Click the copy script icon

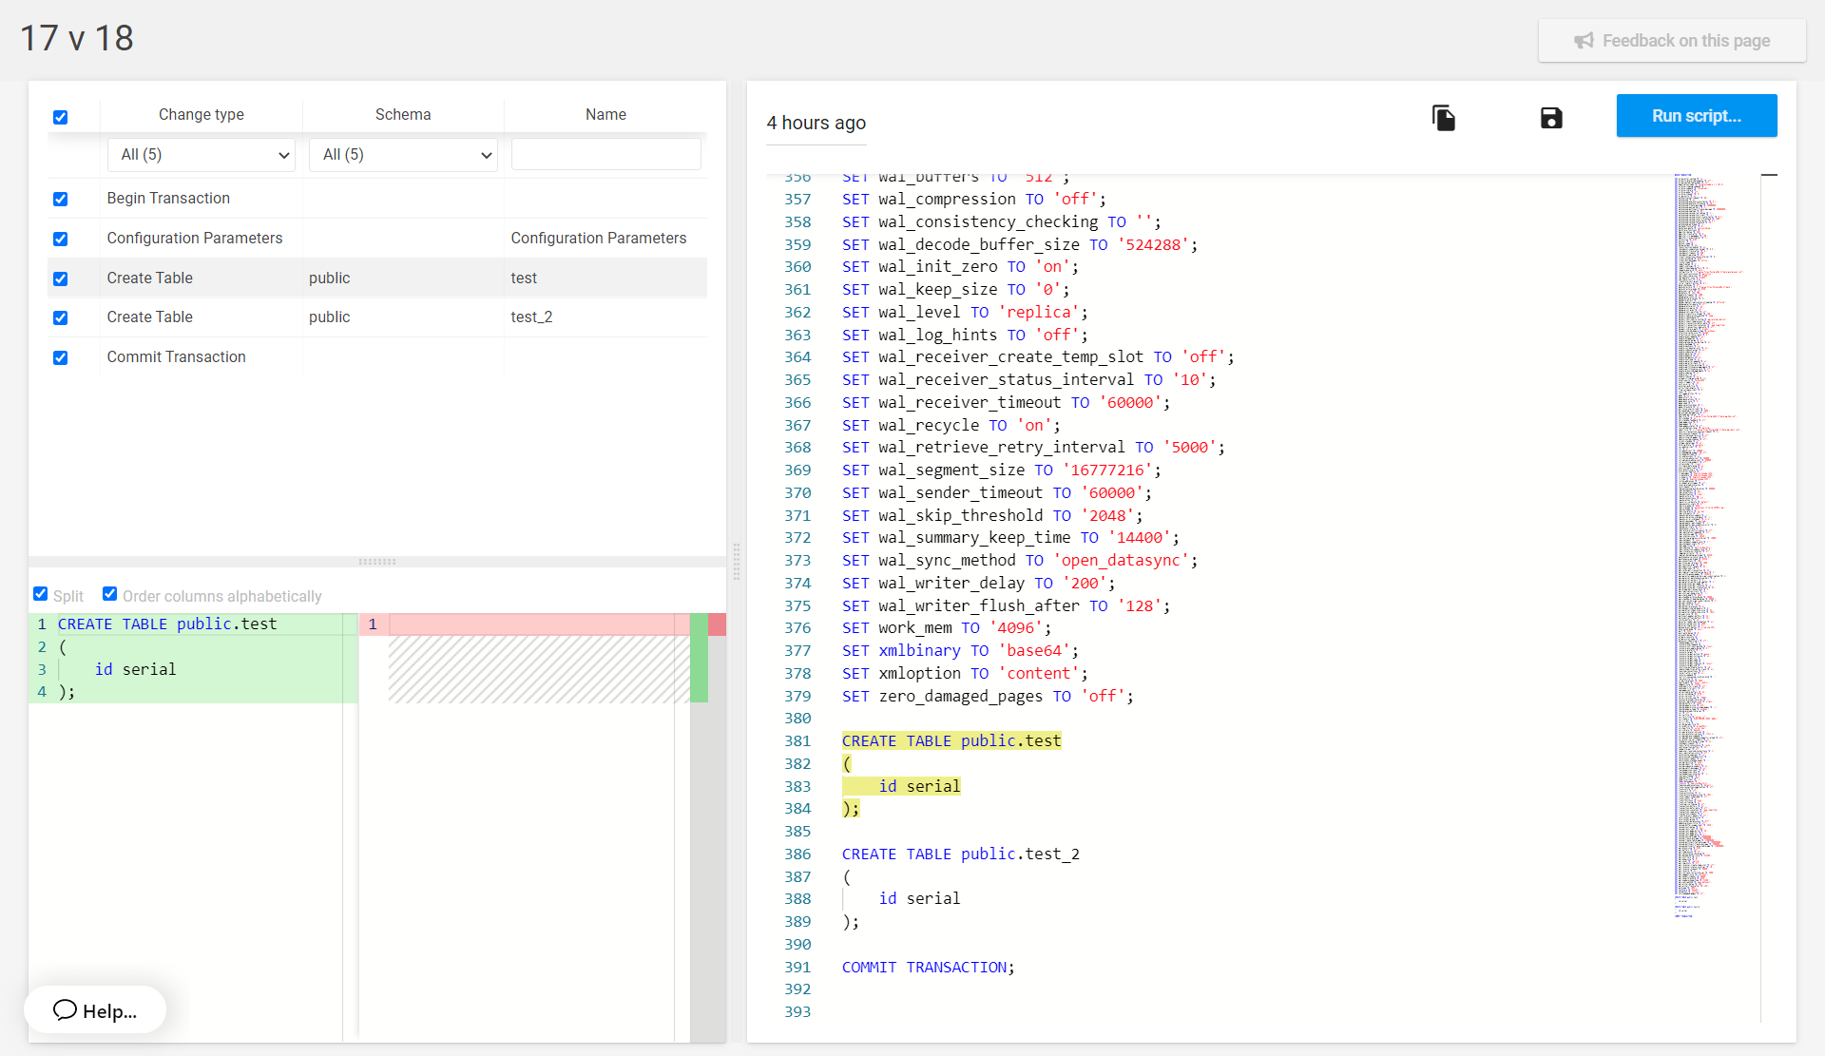click(1443, 118)
